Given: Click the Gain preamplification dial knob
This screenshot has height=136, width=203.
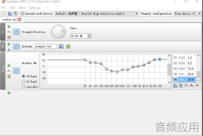Looking at the screenshot, I should coord(58,32).
